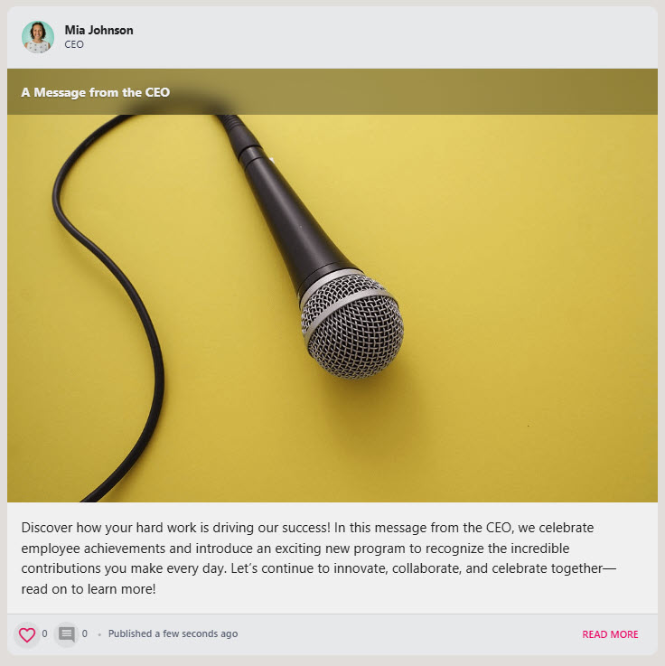Image resolution: width=665 pixels, height=666 pixels.
Task: Click the 'Discover how your hard work' sentence
Action: point(176,528)
